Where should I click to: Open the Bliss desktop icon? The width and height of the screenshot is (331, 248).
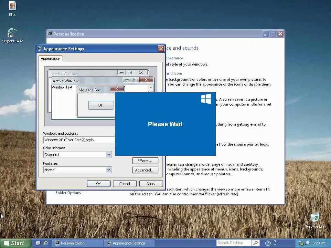12,8
